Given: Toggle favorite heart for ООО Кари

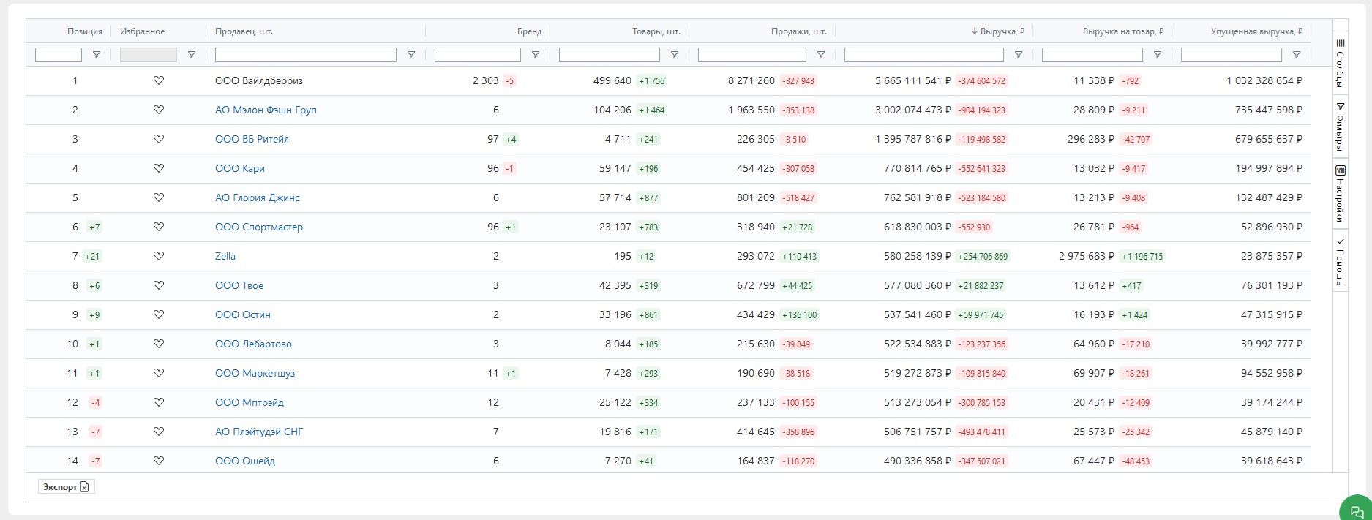Looking at the screenshot, I should 159,168.
